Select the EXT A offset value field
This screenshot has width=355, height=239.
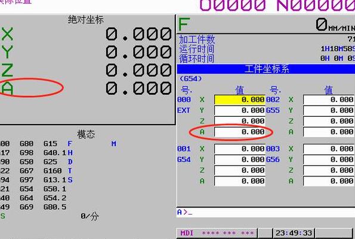click(240, 132)
